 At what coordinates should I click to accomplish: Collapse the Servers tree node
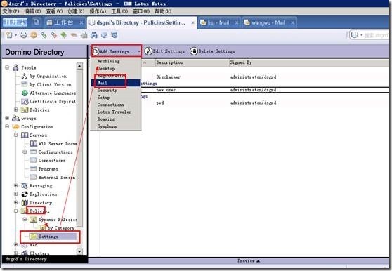tap(16, 135)
